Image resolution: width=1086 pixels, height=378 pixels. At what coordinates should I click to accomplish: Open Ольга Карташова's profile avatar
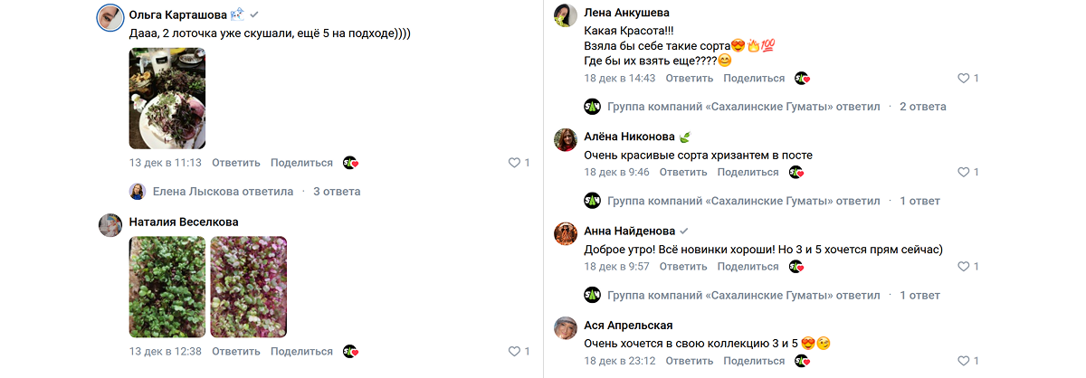[110, 17]
